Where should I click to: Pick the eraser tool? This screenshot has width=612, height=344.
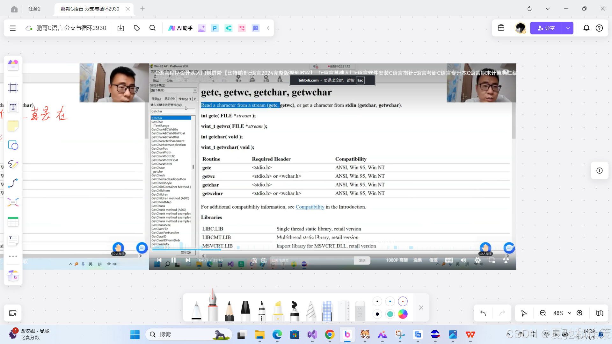coord(360,311)
